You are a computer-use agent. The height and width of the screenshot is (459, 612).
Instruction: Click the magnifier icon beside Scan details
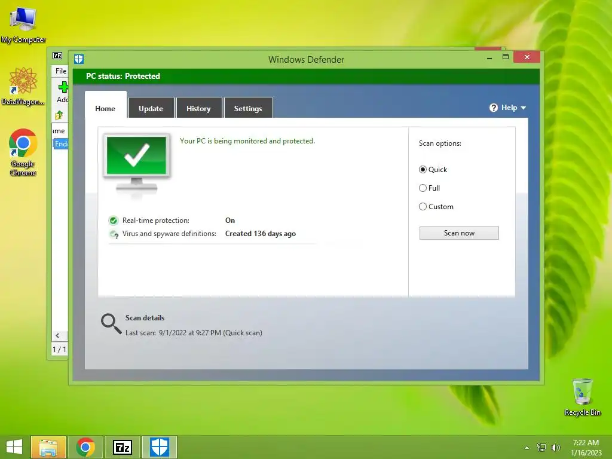pyautogui.click(x=111, y=324)
